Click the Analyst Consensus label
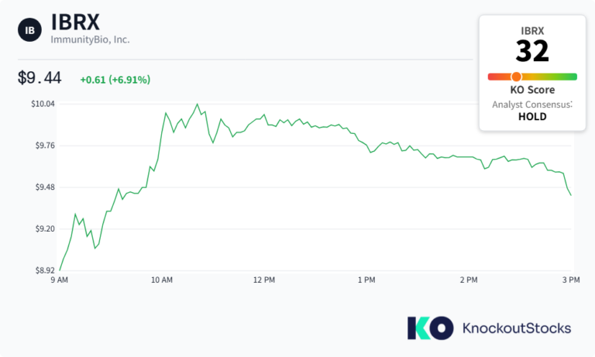This screenshot has height=357, width=595. click(x=532, y=105)
